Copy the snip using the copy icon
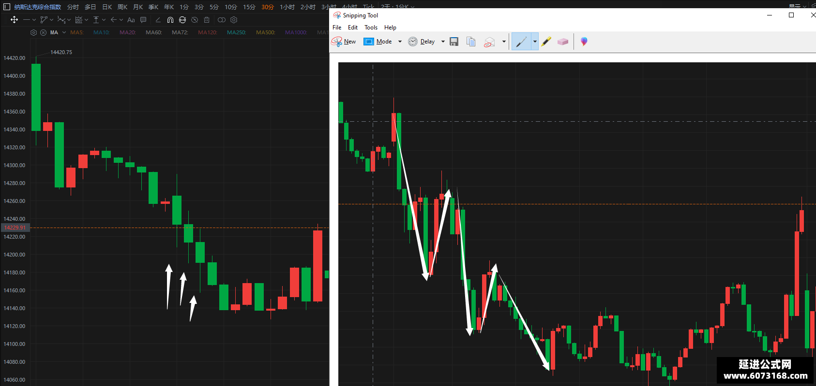 (x=470, y=42)
